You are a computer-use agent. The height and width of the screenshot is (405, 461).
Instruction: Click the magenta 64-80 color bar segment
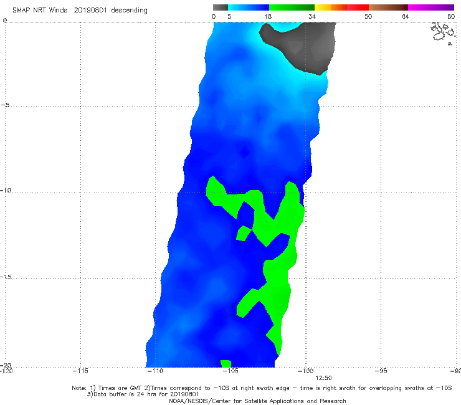click(x=431, y=7)
